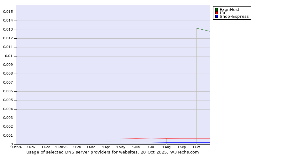Viewport: 282px width, 156px height.
Task: Click the 1 Dec x-axis label
Action: (x=46, y=147)
